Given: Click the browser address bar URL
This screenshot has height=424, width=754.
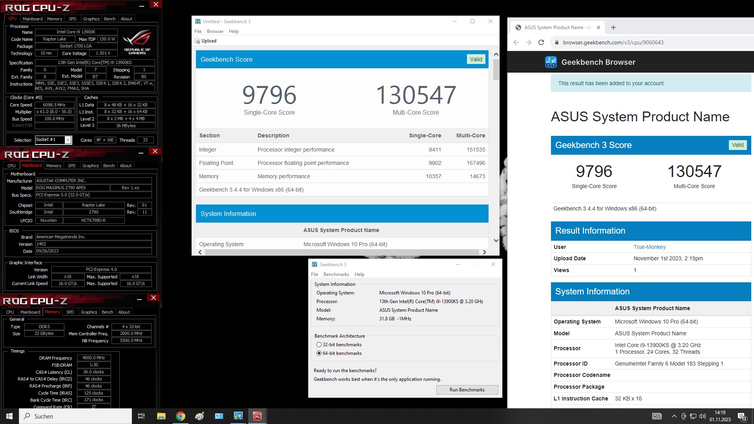Looking at the screenshot, I should click(x=613, y=42).
